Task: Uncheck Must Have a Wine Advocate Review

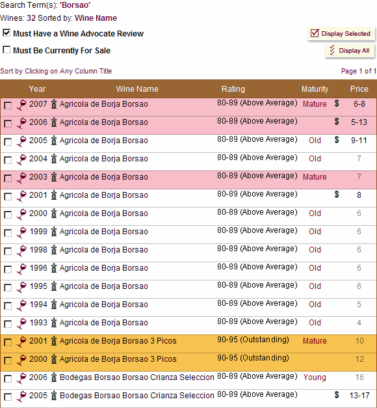Action: 6,33
